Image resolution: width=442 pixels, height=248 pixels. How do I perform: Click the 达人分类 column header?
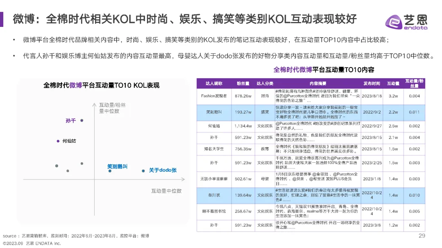click(265, 84)
